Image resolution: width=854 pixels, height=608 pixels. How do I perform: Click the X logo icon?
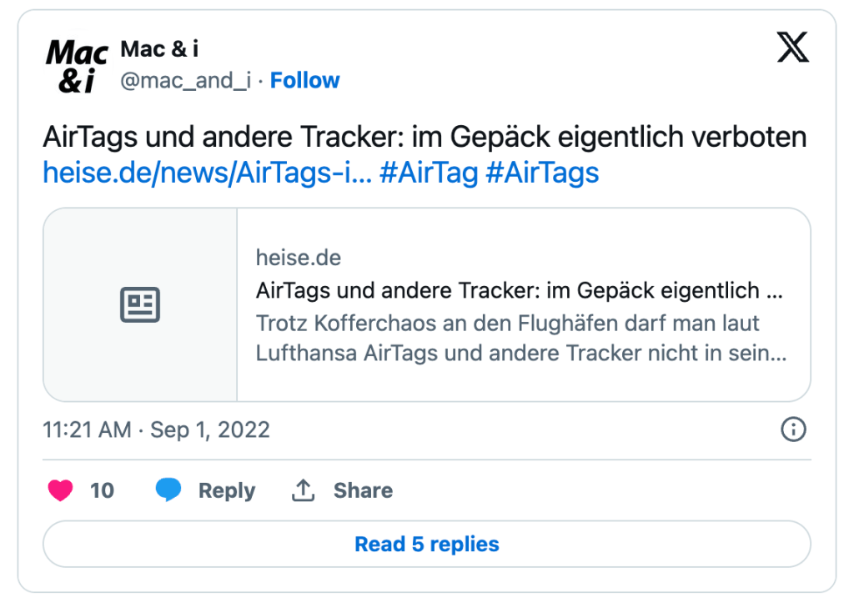click(x=792, y=48)
